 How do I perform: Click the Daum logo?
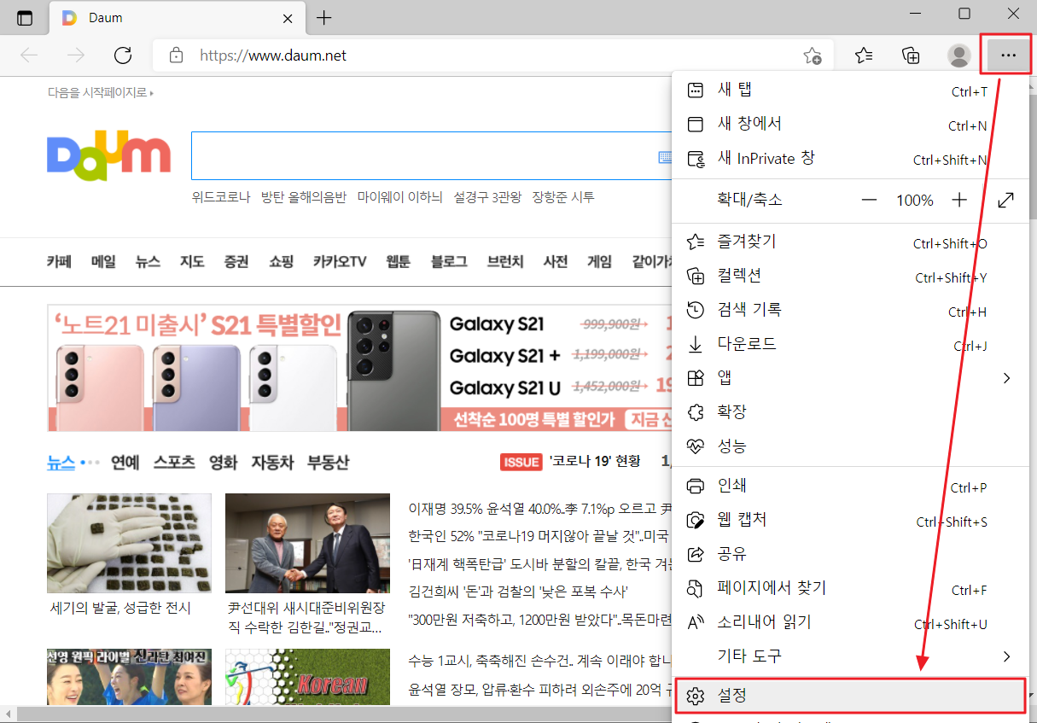pyautogui.click(x=108, y=156)
